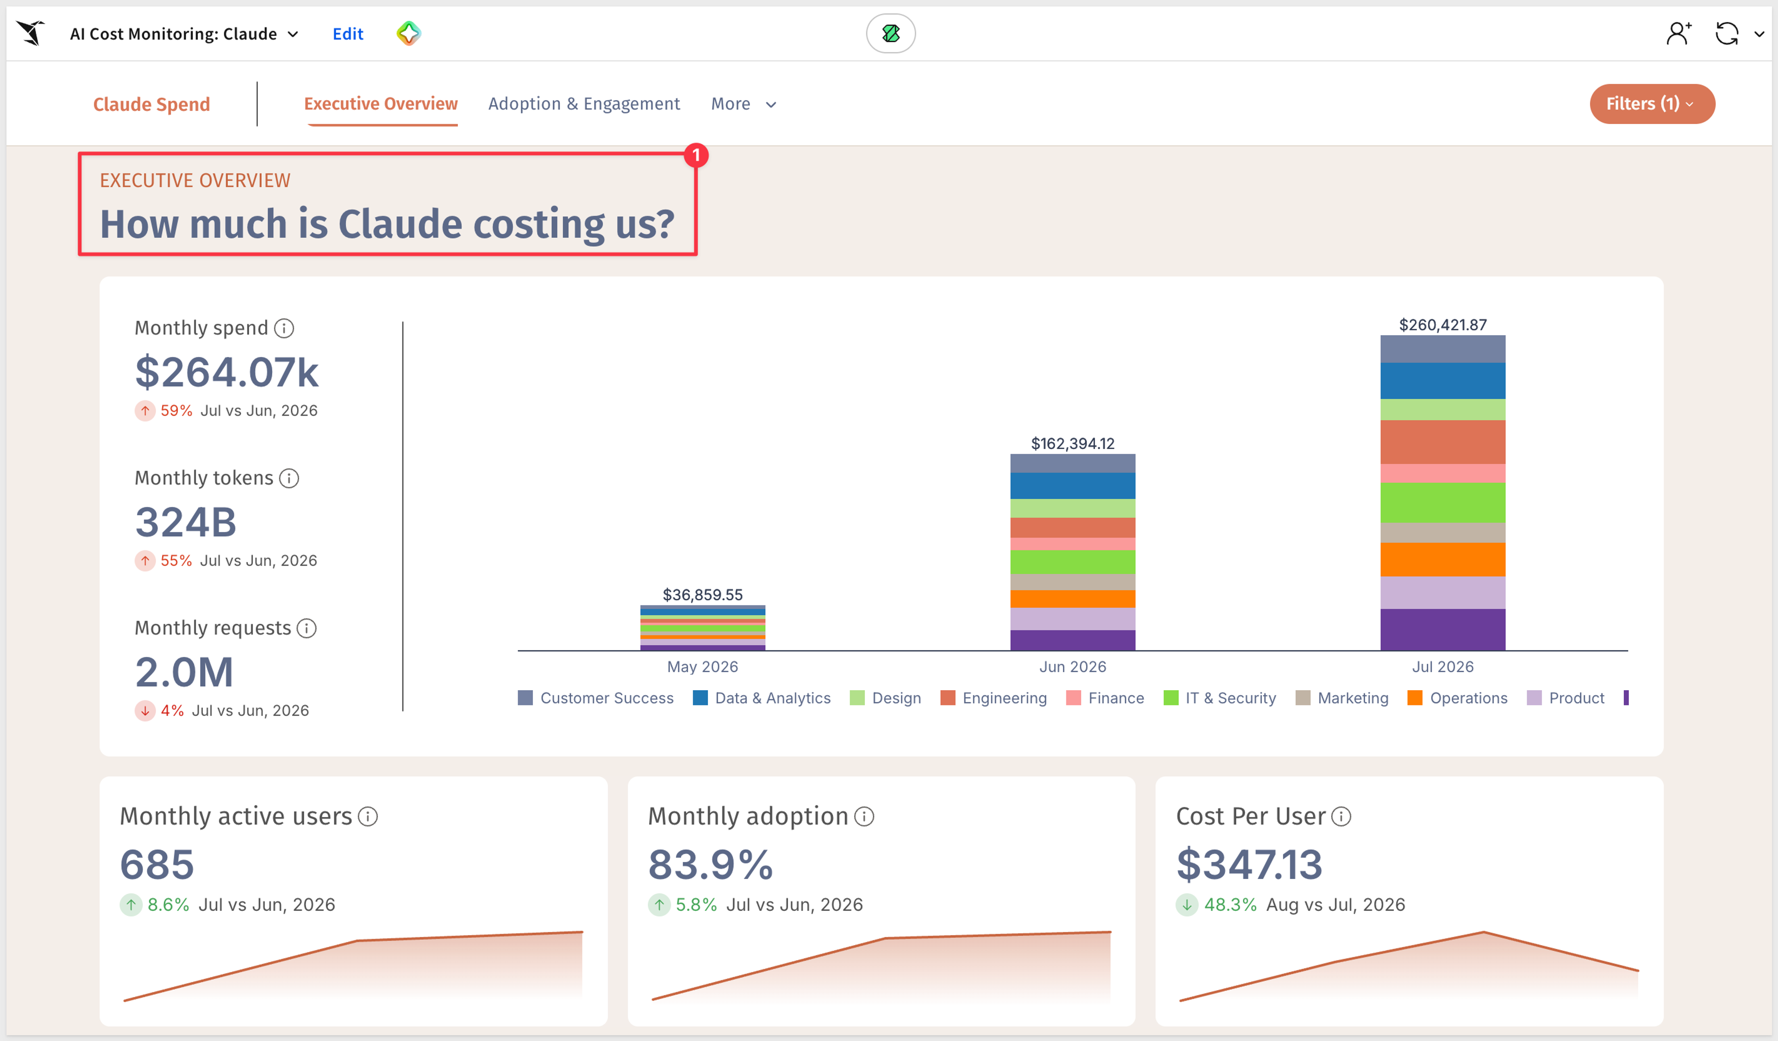Click the Jul 2026 axis label
The image size is (1778, 1041).
(1443, 667)
